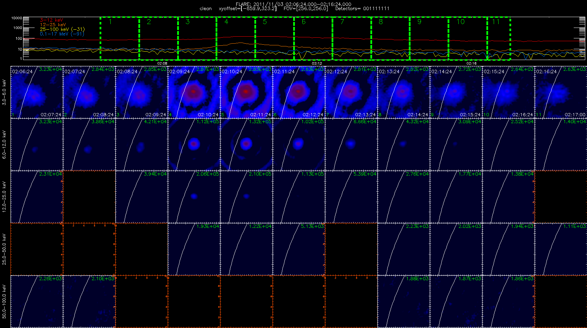Screen dimensions: 587x328
Task: Open the 50-100 keV image labeled 2.26E+03
Action: click(x=37, y=301)
